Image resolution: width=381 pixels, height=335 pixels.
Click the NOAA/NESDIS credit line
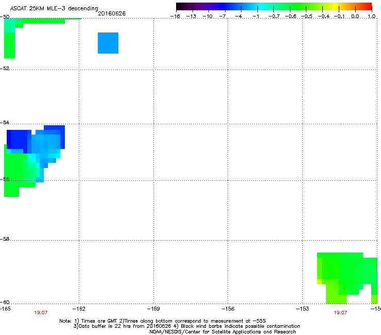pyautogui.click(x=222, y=332)
